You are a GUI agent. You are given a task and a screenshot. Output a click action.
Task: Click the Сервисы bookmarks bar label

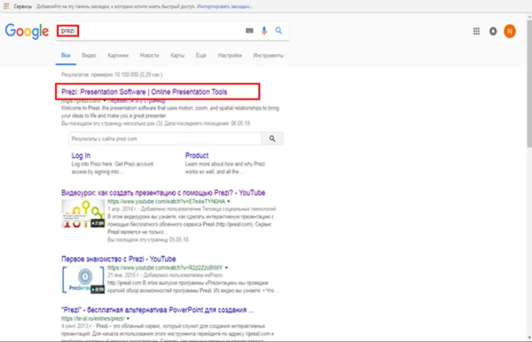pyautogui.click(x=23, y=6)
